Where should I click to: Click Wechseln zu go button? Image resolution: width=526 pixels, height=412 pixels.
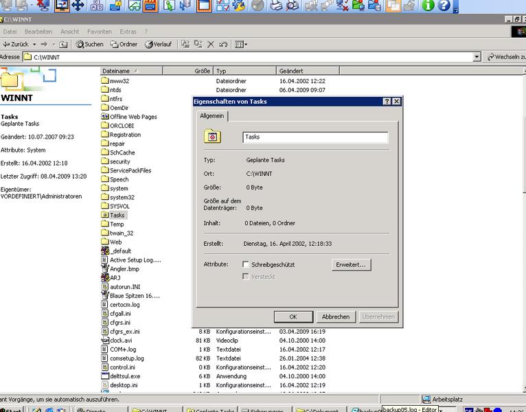tap(507, 57)
